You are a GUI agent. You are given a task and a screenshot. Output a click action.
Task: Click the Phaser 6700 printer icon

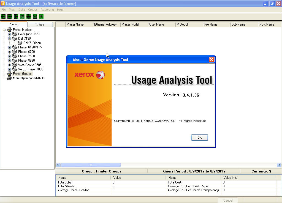tap(15, 51)
